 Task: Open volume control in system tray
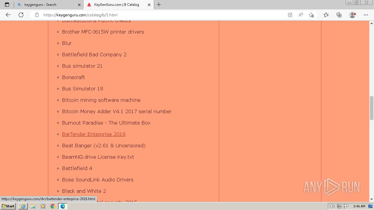coord(332,206)
